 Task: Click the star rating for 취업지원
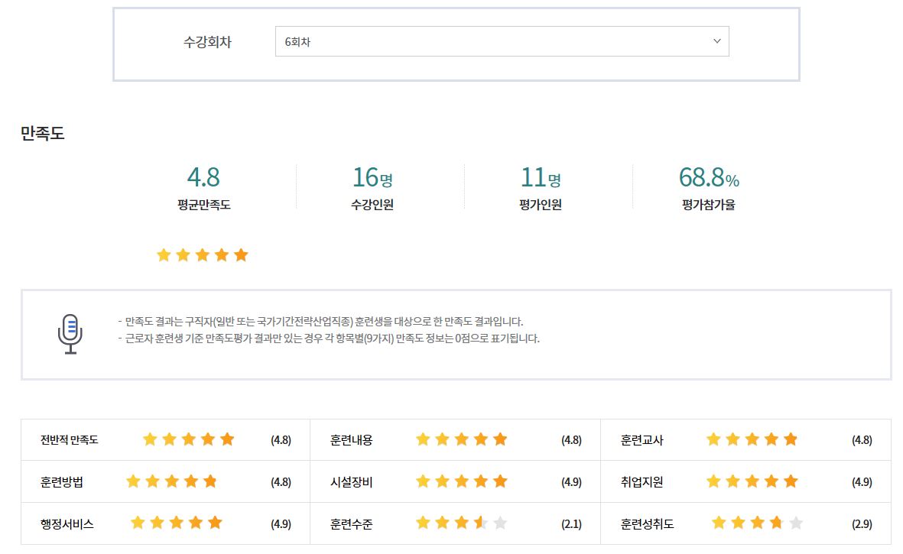(x=752, y=481)
